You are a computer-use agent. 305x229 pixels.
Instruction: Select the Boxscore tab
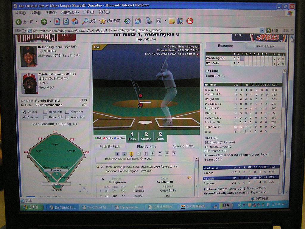point(225,46)
